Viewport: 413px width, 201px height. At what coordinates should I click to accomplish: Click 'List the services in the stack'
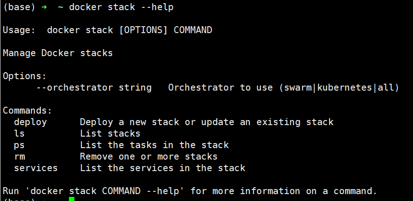(x=163, y=168)
